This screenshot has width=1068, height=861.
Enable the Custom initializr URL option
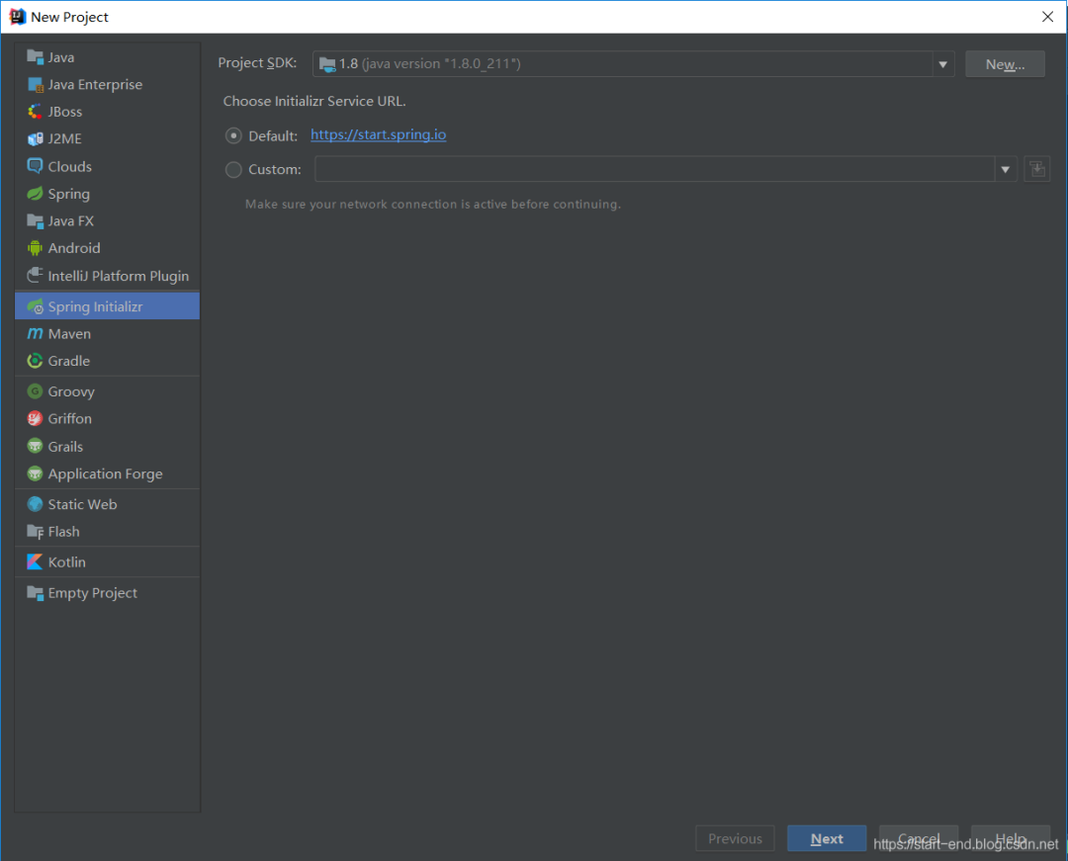tap(233, 168)
